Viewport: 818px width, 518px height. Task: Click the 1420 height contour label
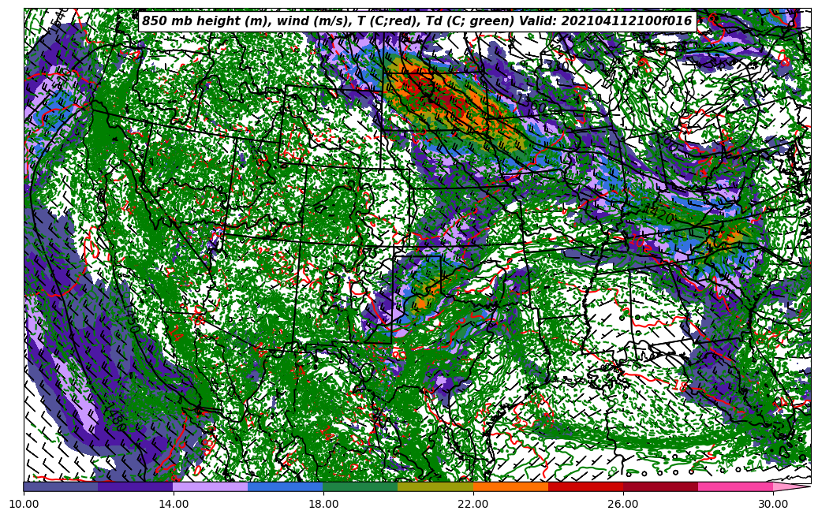point(659,213)
